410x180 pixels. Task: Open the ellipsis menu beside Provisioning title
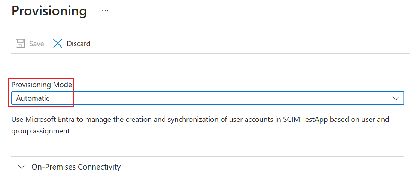105,11
